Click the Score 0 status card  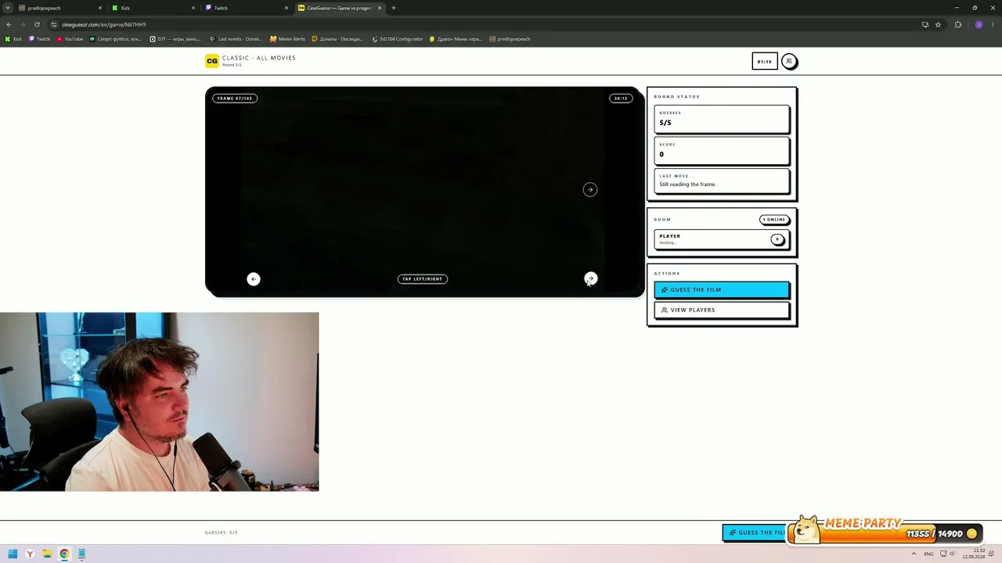tap(722, 151)
